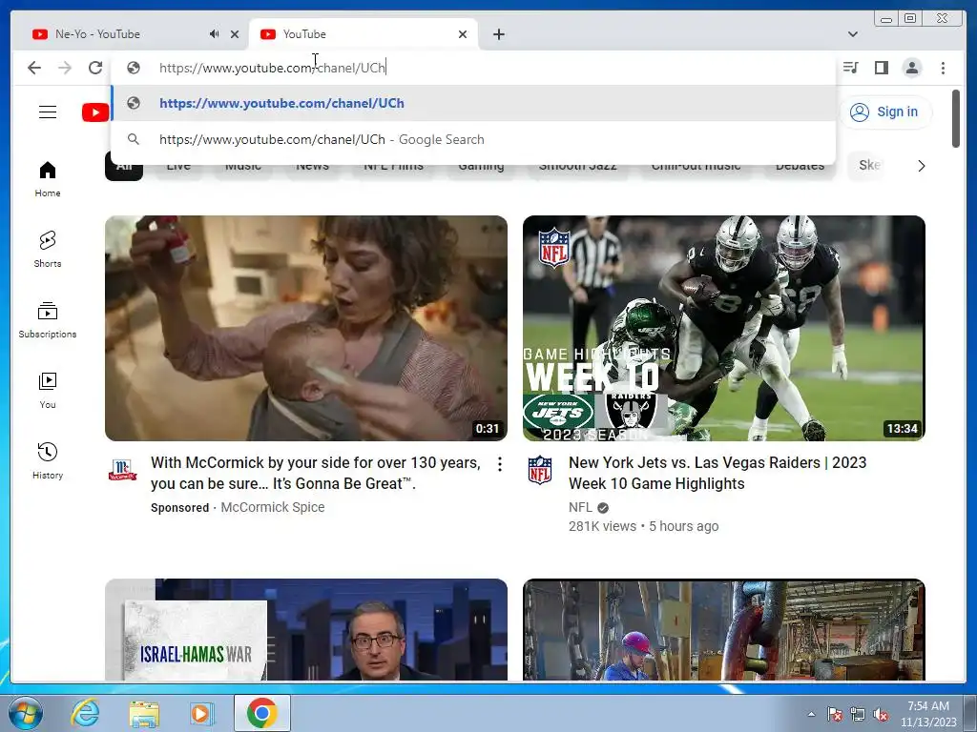
Task: Open the Jets vs Raiders highlights thumbnail
Action: (x=723, y=328)
